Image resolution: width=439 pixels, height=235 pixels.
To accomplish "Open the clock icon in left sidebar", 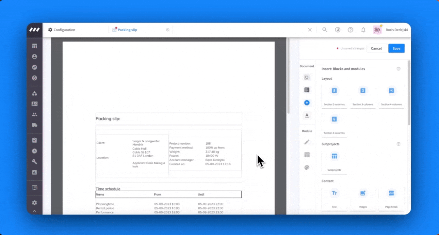I will click(34, 151).
